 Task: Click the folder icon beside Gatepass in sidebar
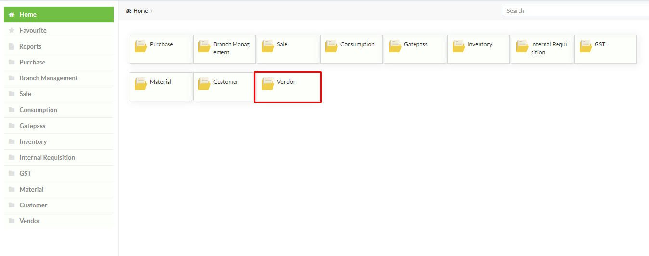click(12, 126)
